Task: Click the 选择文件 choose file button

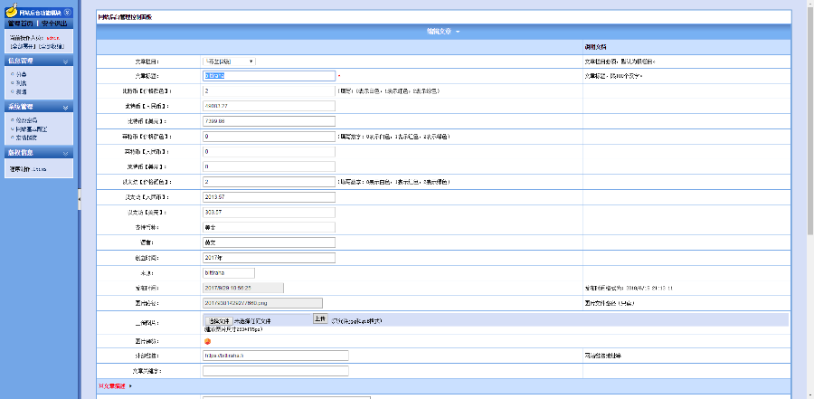Action: (218, 320)
